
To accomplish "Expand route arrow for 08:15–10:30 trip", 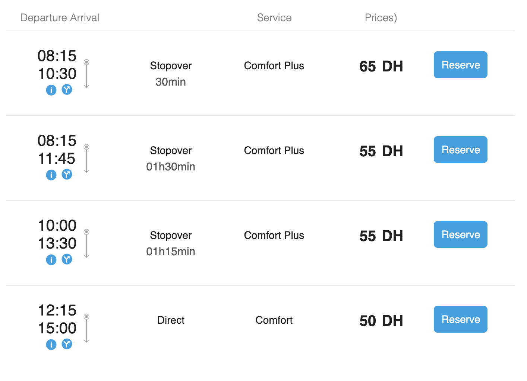I will click(x=86, y=74).
